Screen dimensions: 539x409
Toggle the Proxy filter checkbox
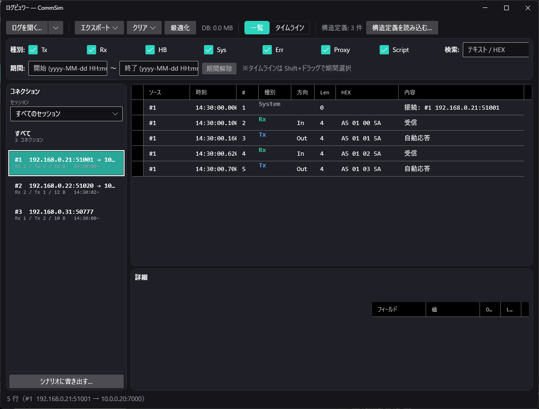[x=326, y=50]
